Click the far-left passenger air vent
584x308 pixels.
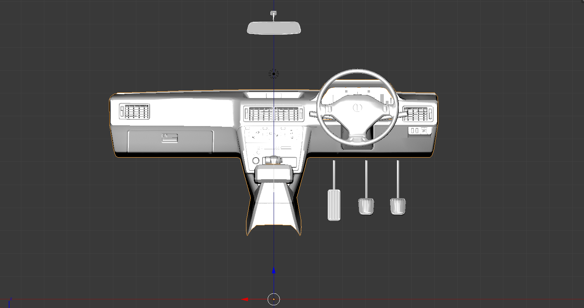point(134,111)
